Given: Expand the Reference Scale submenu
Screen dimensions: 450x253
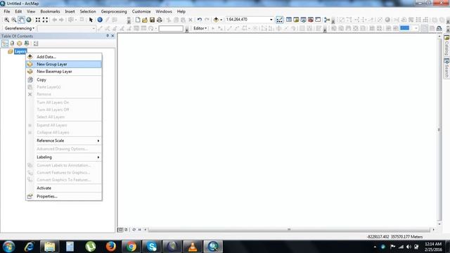Looking at the screenshot, I should click(x=64, y=141).
